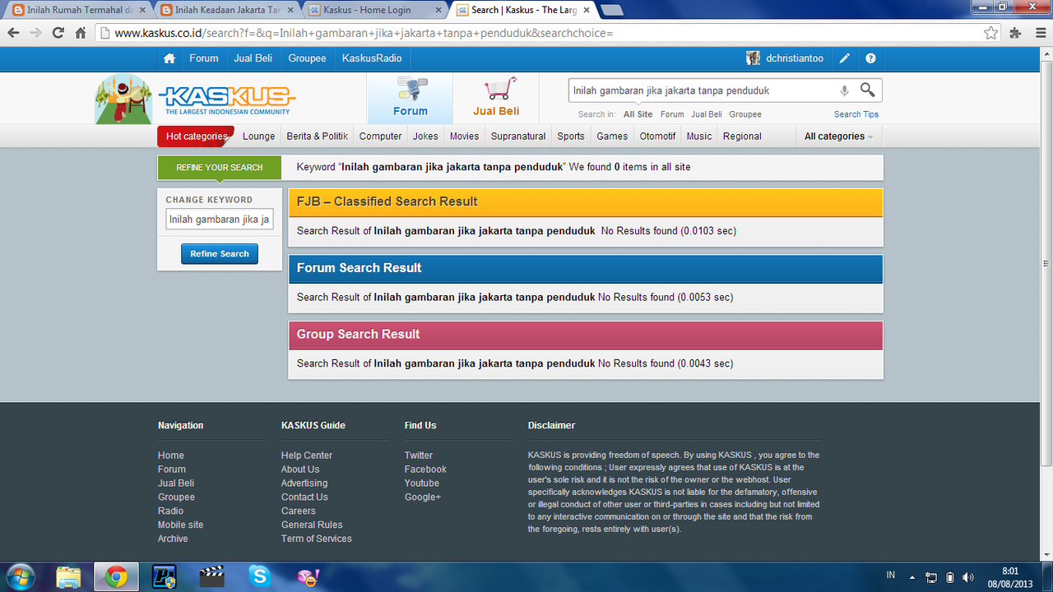Focus the Change Keyword input field
The width and height of the screenshot is (1053, 592).
220,220
